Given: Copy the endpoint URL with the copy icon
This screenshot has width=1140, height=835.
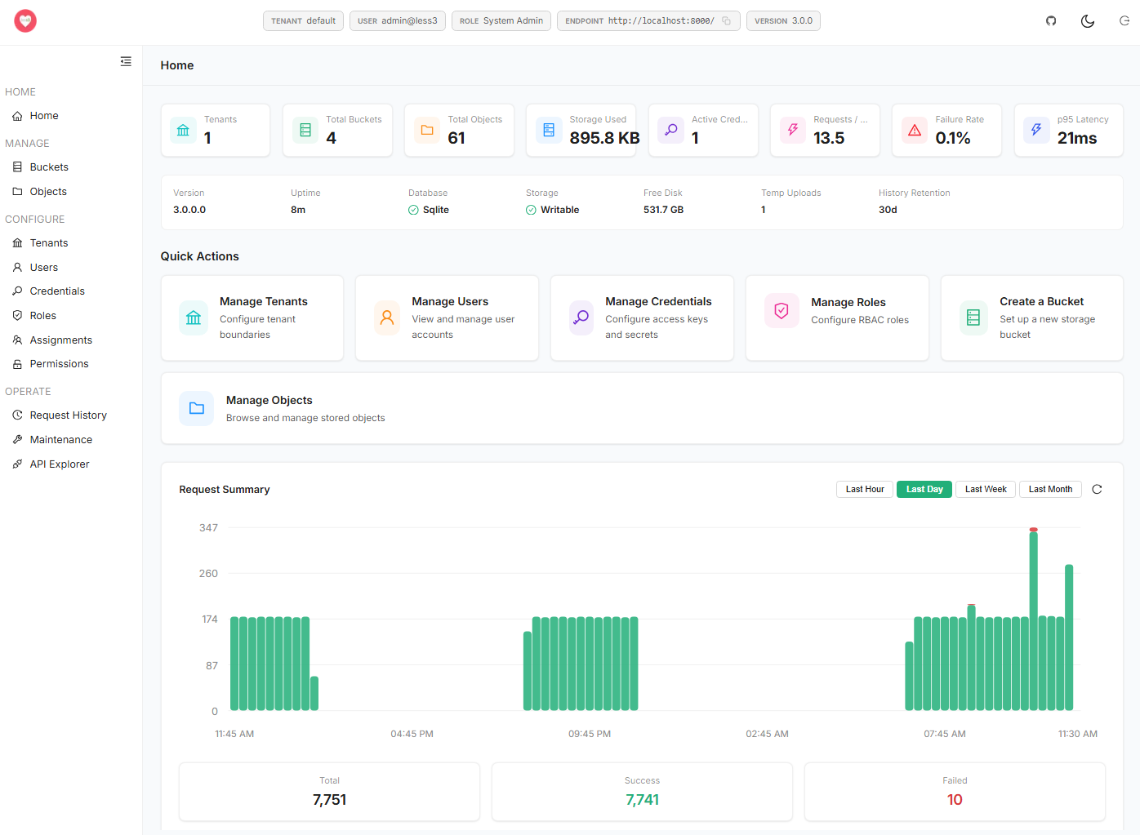Looking at the screenshot, I should click(726, 21).
